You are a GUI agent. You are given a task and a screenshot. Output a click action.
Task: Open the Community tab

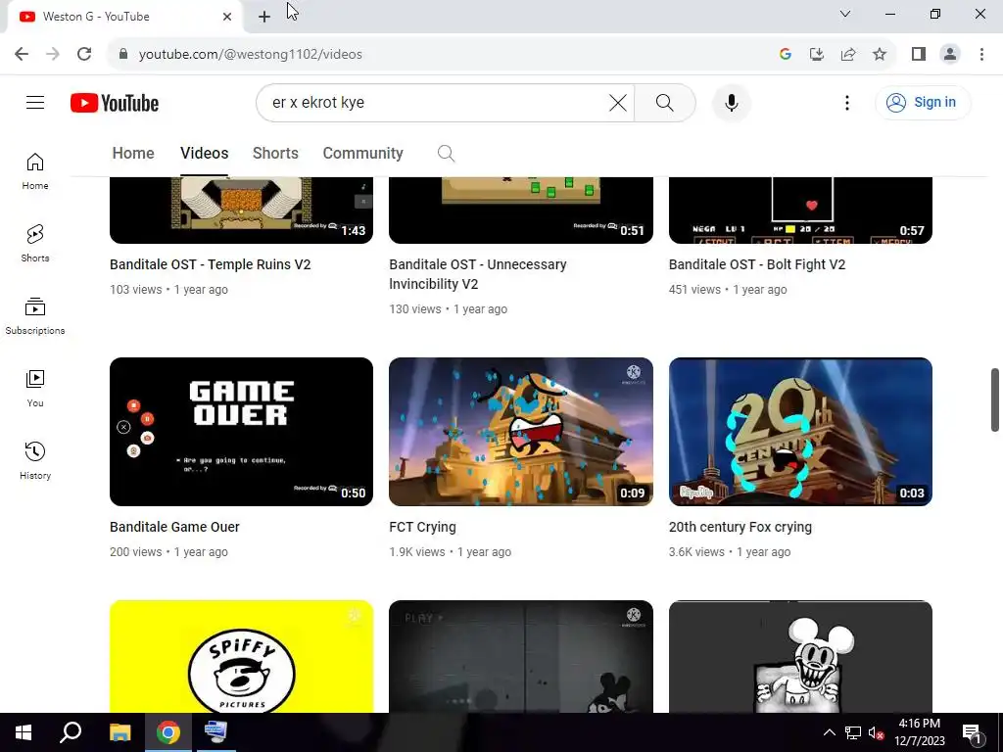362,154
